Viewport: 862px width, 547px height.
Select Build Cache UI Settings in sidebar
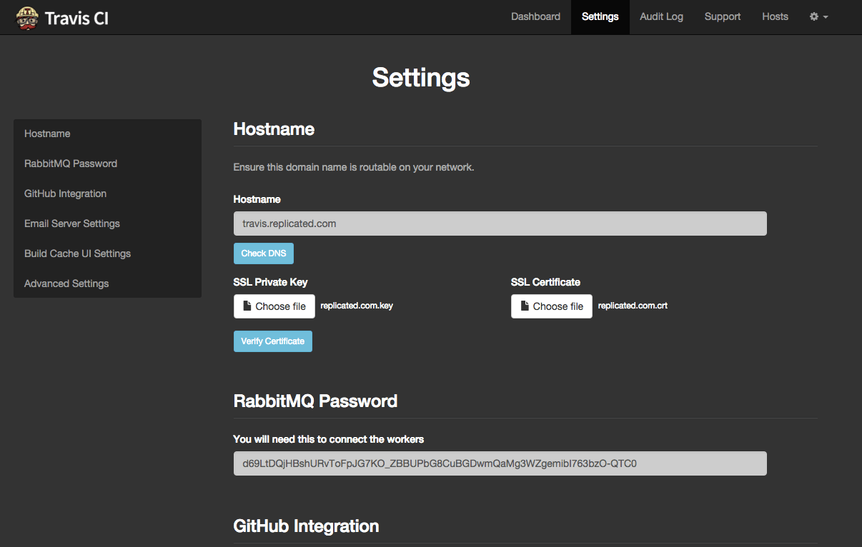tap(107, 254)
